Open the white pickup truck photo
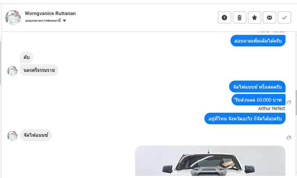The image size is (297, 178). [x=210, y=161]
